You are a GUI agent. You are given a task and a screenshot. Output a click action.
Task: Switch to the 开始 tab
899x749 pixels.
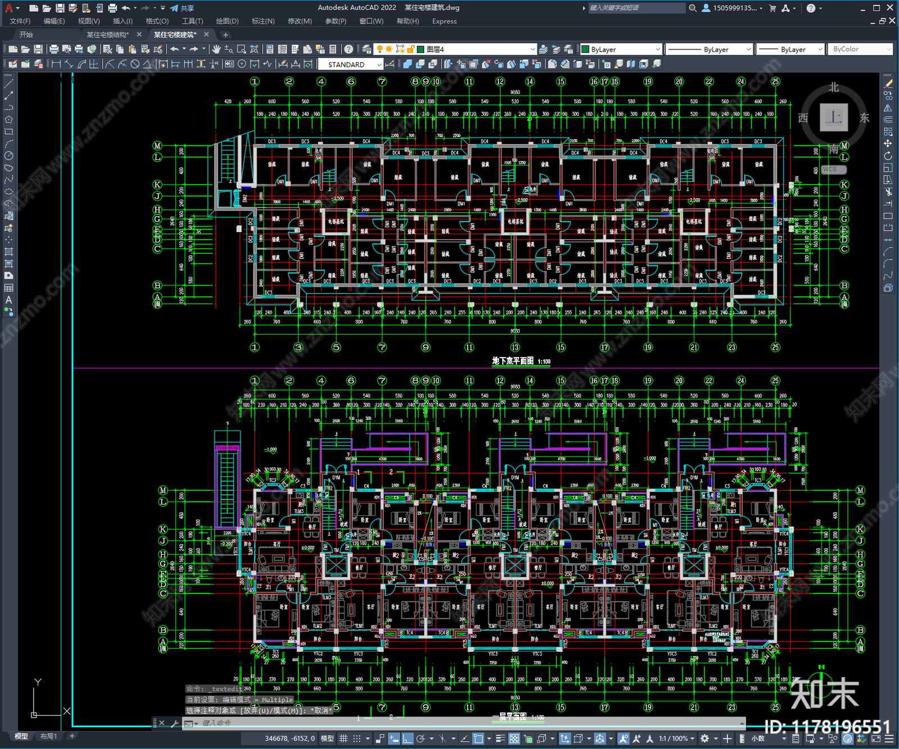[26, 35]
